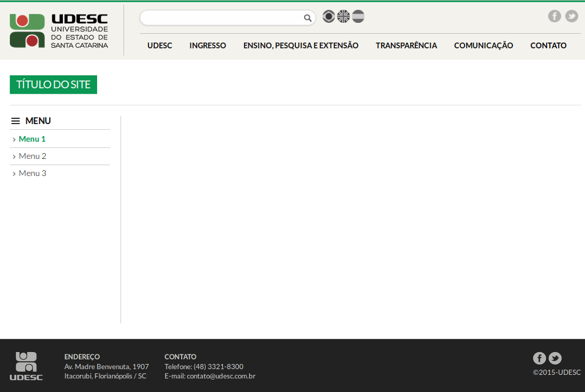The width and height of the screenshot is (585, 392).
Task: Select the UK flag language icon
Action: (343, 17)
